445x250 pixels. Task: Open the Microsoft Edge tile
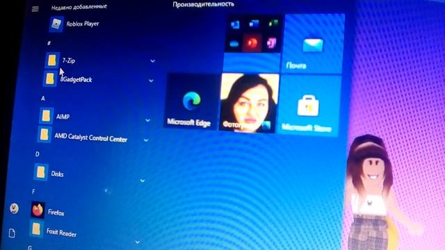click(192, 101)
